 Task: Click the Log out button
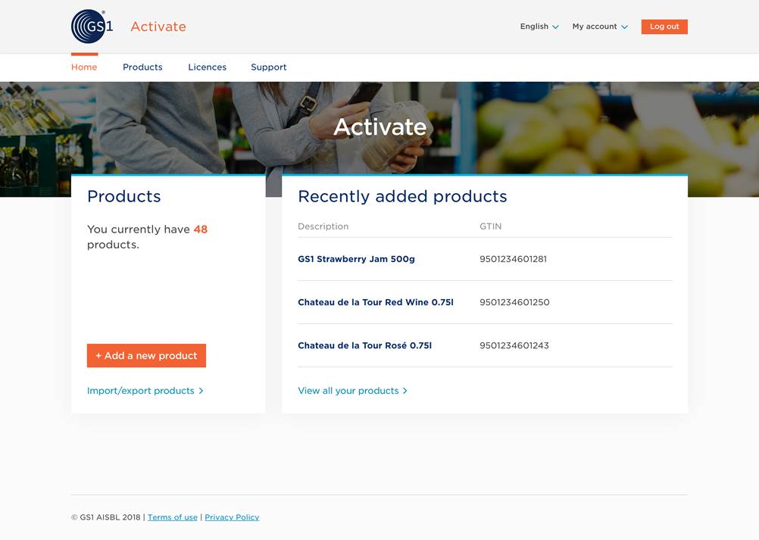coord(664,27)
